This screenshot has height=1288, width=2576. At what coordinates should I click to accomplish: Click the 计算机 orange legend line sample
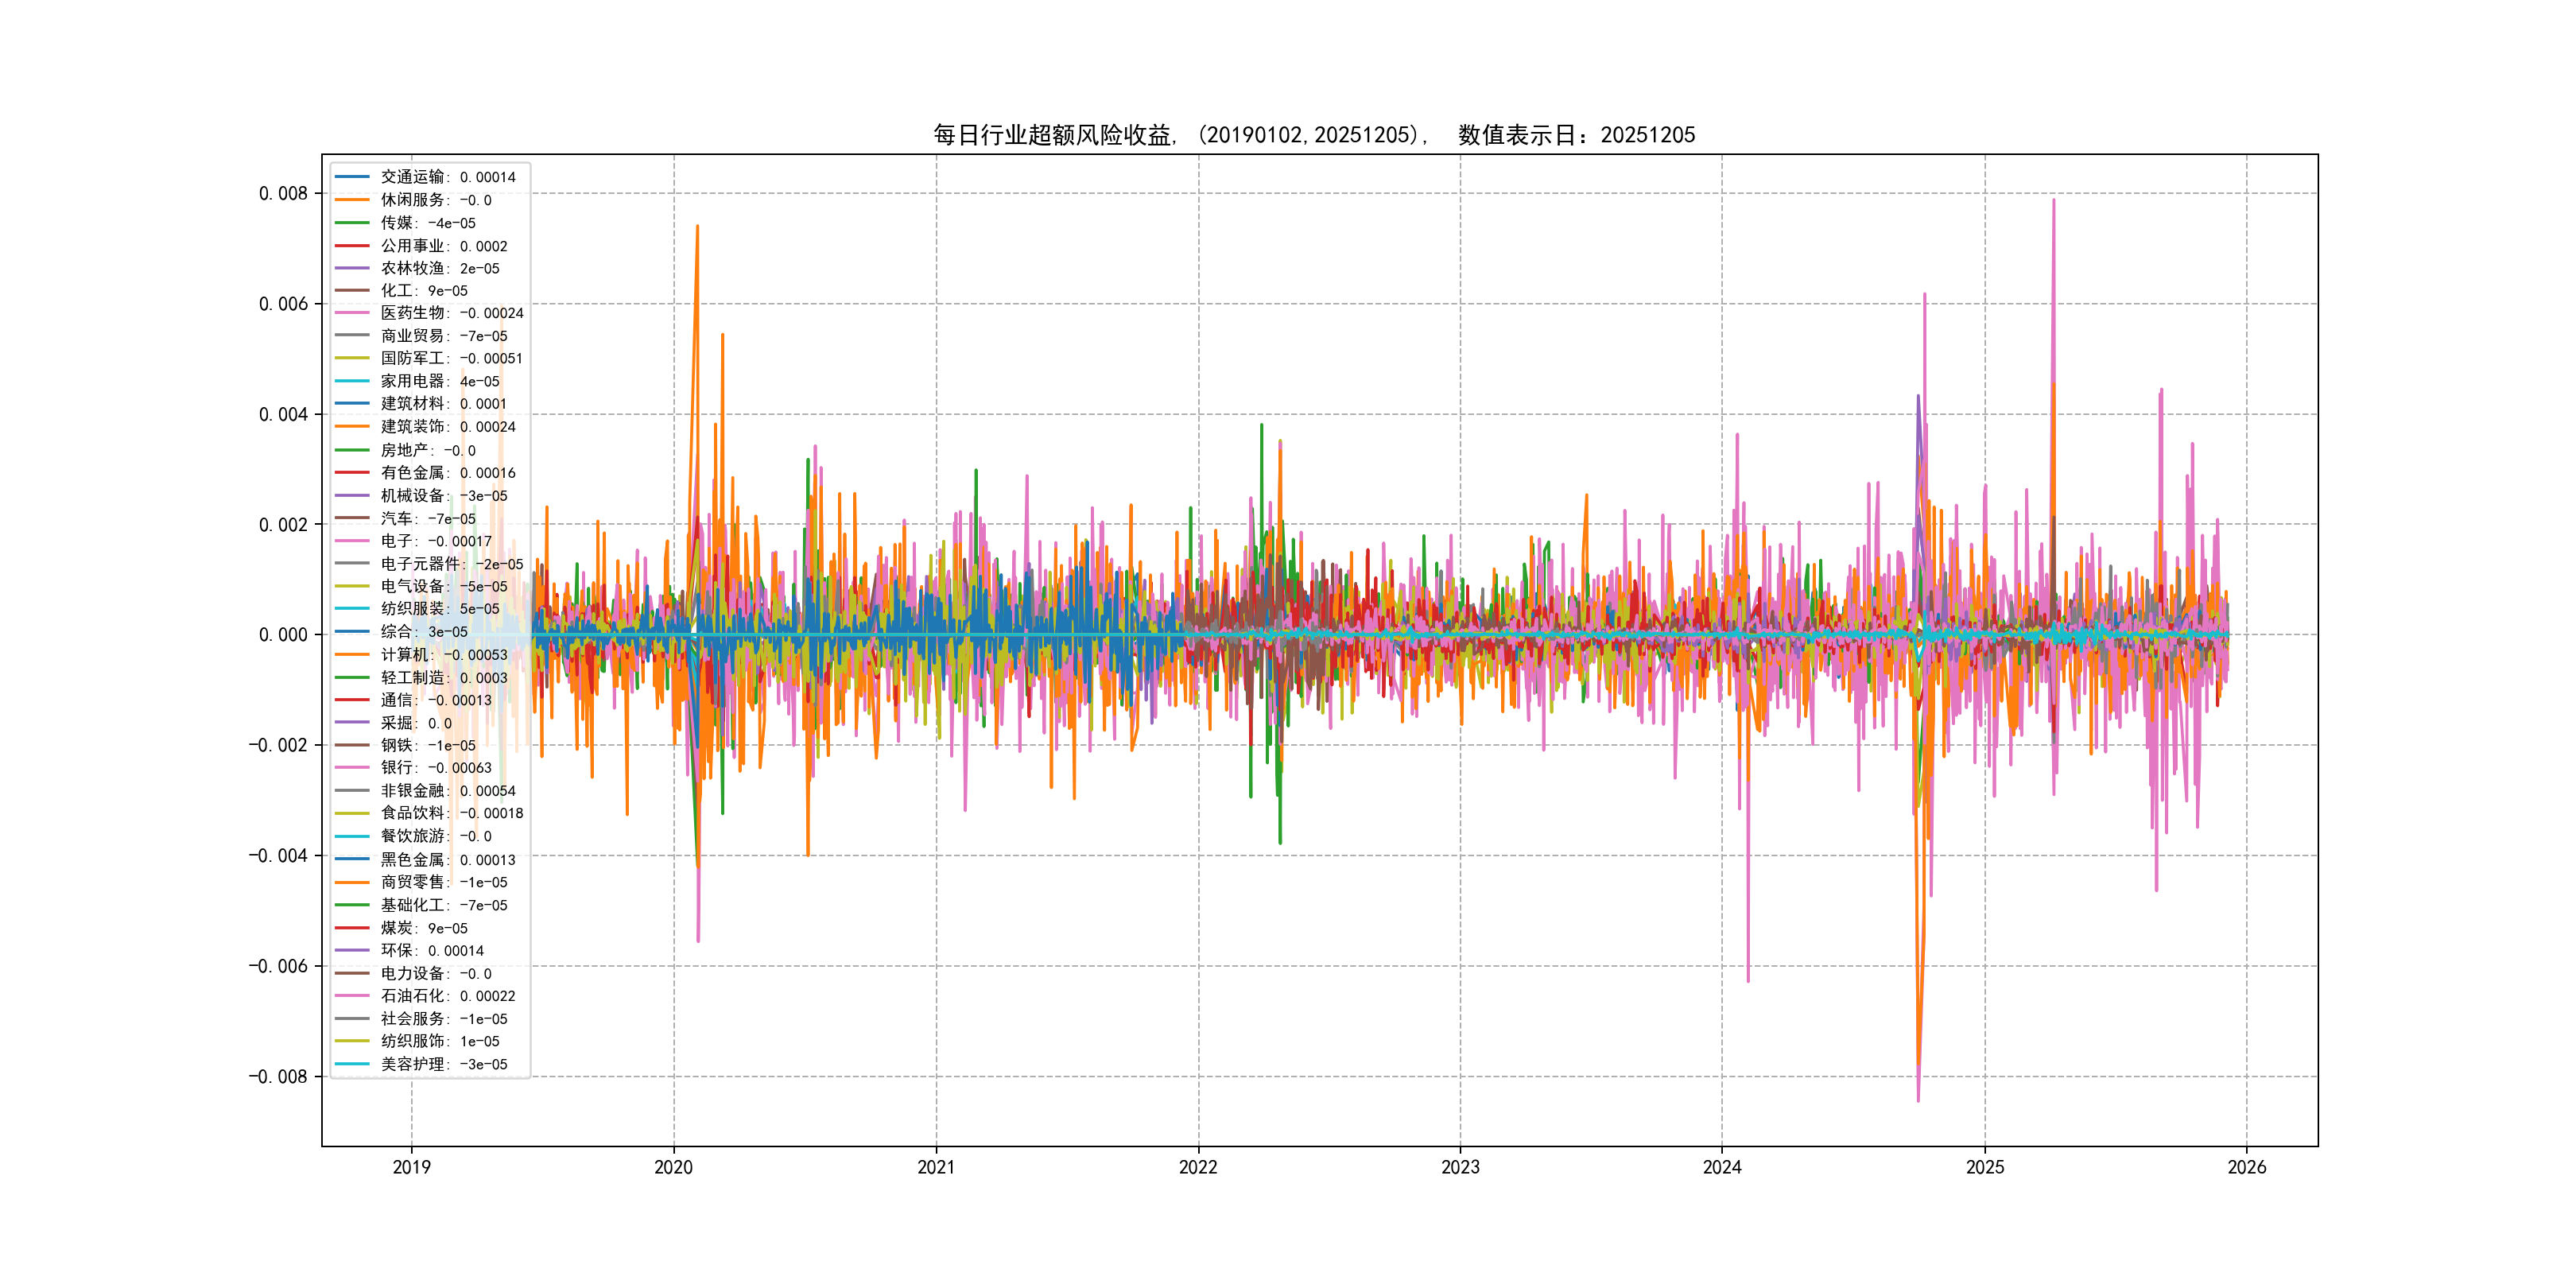tap(352, 654)
